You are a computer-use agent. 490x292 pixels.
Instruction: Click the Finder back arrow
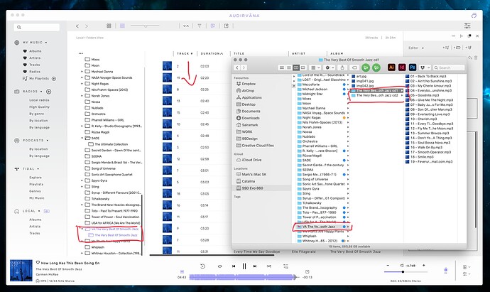click(x=237, y=67)
